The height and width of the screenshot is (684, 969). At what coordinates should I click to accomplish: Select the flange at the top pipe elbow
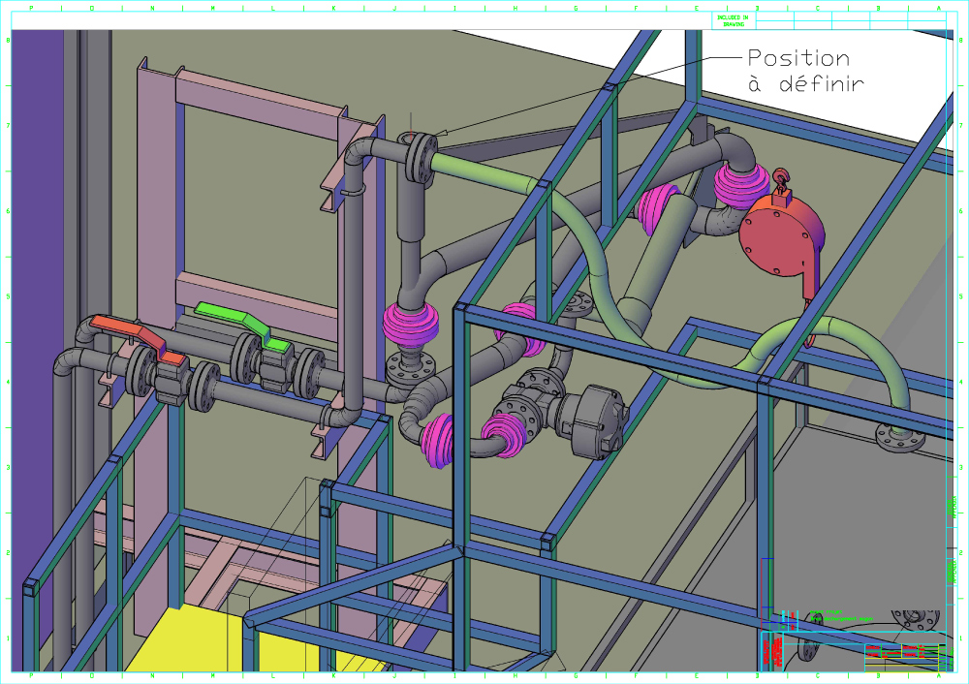click(422, 158)
